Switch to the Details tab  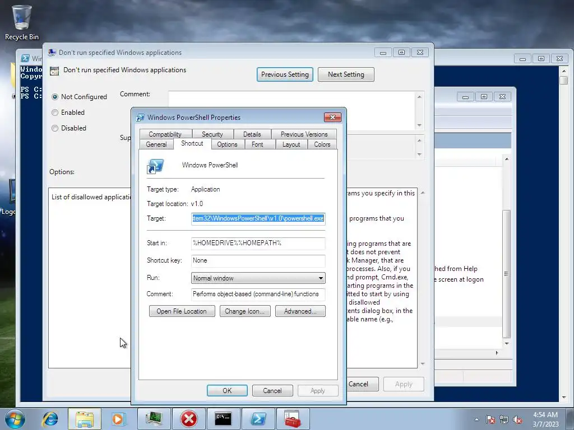point(252,134)
